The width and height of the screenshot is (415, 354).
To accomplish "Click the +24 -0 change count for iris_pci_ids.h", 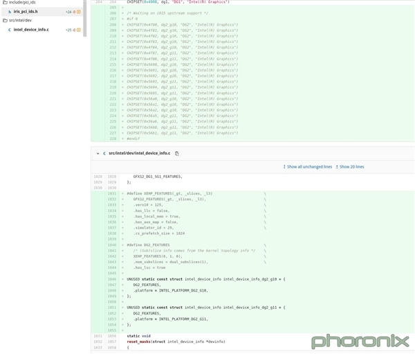I will point(71,12).
